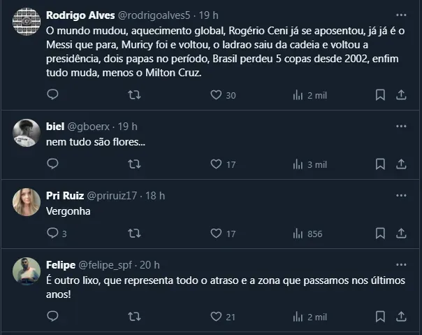Like Rodrigo Alves' tweet with 30 likes

point(216,95)
